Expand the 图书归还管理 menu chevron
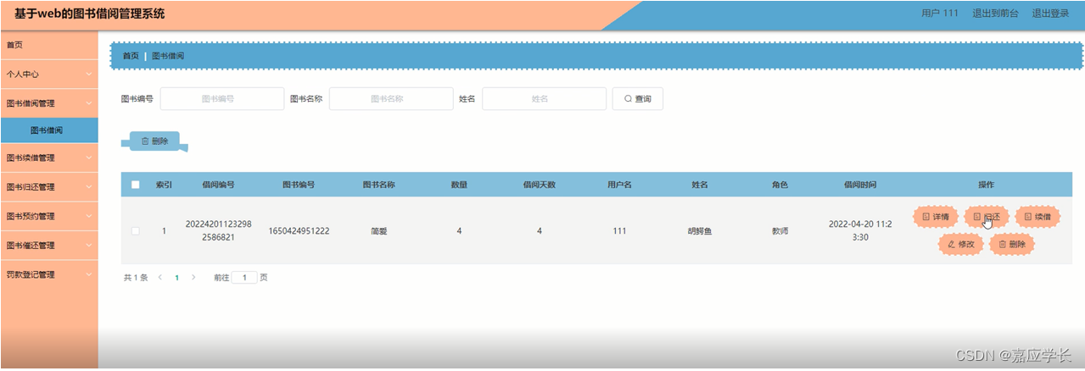This screenshot has height=371, width=1085. pos(89,187)
